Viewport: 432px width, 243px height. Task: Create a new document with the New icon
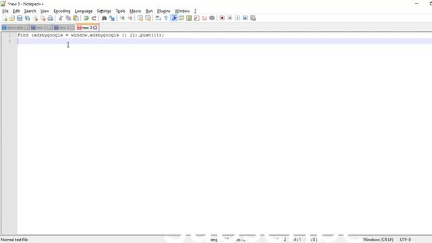coord(5,18)
